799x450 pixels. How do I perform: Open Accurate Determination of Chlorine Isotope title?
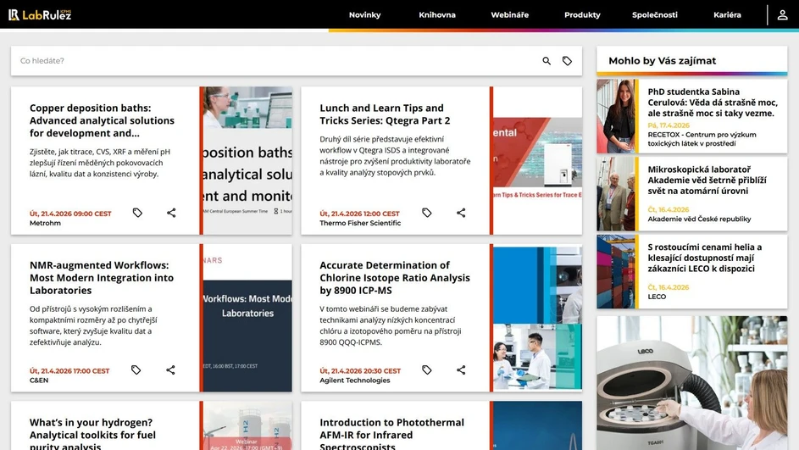pyautogui.click(x=394, y=278)
